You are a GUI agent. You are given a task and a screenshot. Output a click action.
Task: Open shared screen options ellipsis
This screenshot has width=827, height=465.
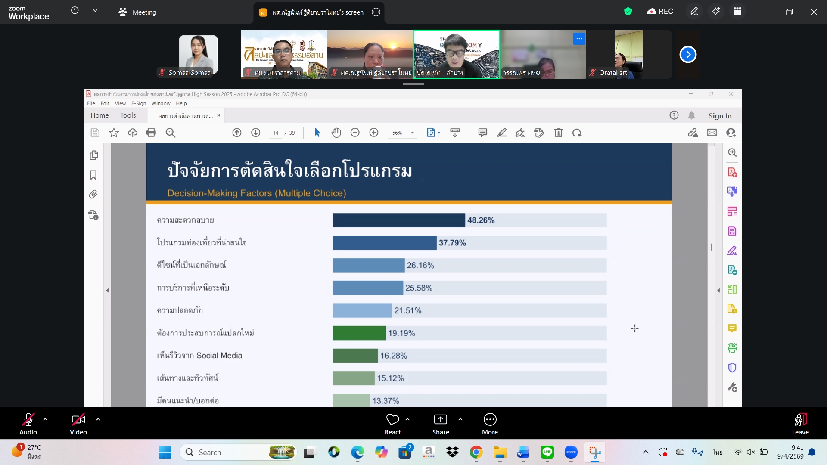(376, 12)
